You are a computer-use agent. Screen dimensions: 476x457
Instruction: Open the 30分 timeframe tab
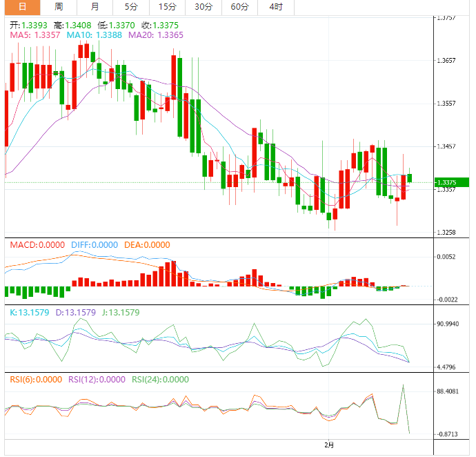click(x=204, y=7)
